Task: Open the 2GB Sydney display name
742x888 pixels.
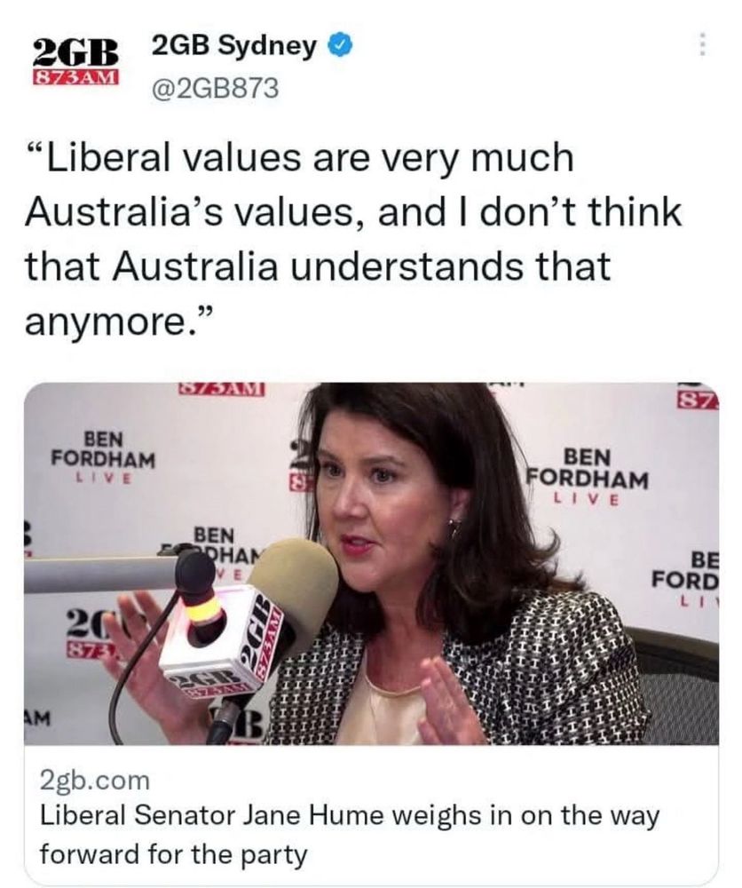Action: click(233, 46)
